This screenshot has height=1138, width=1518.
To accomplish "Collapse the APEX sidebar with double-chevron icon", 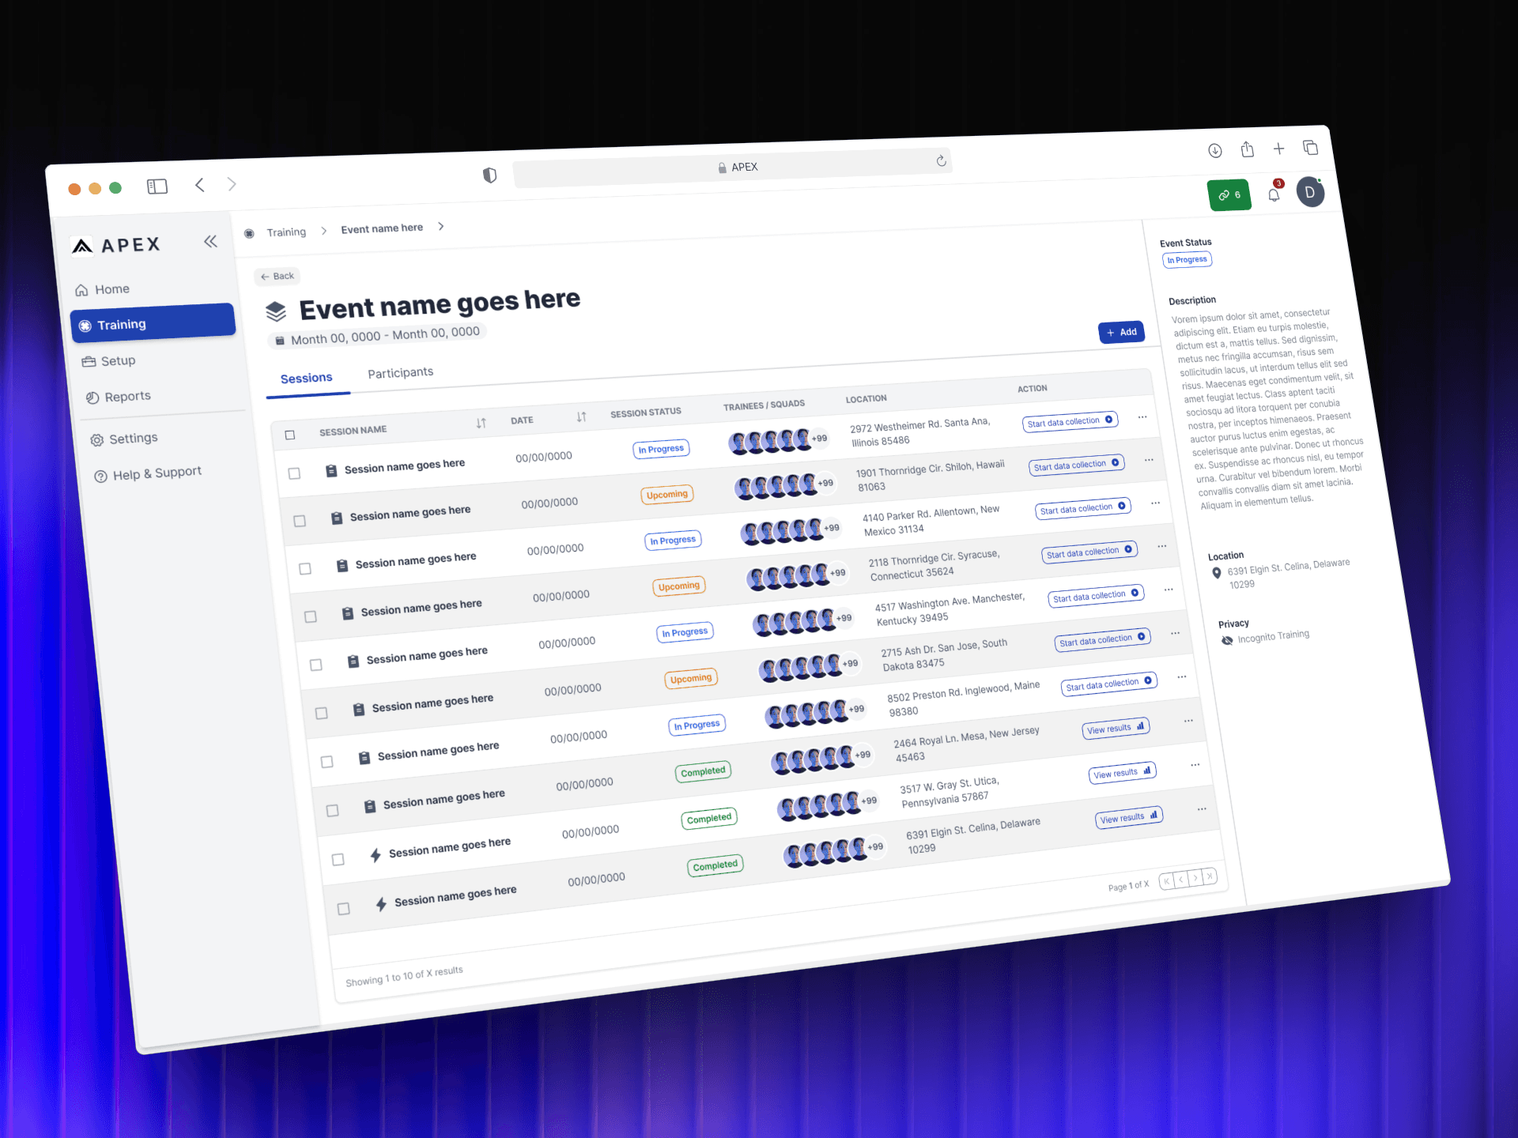I will (x=210, y=241).
